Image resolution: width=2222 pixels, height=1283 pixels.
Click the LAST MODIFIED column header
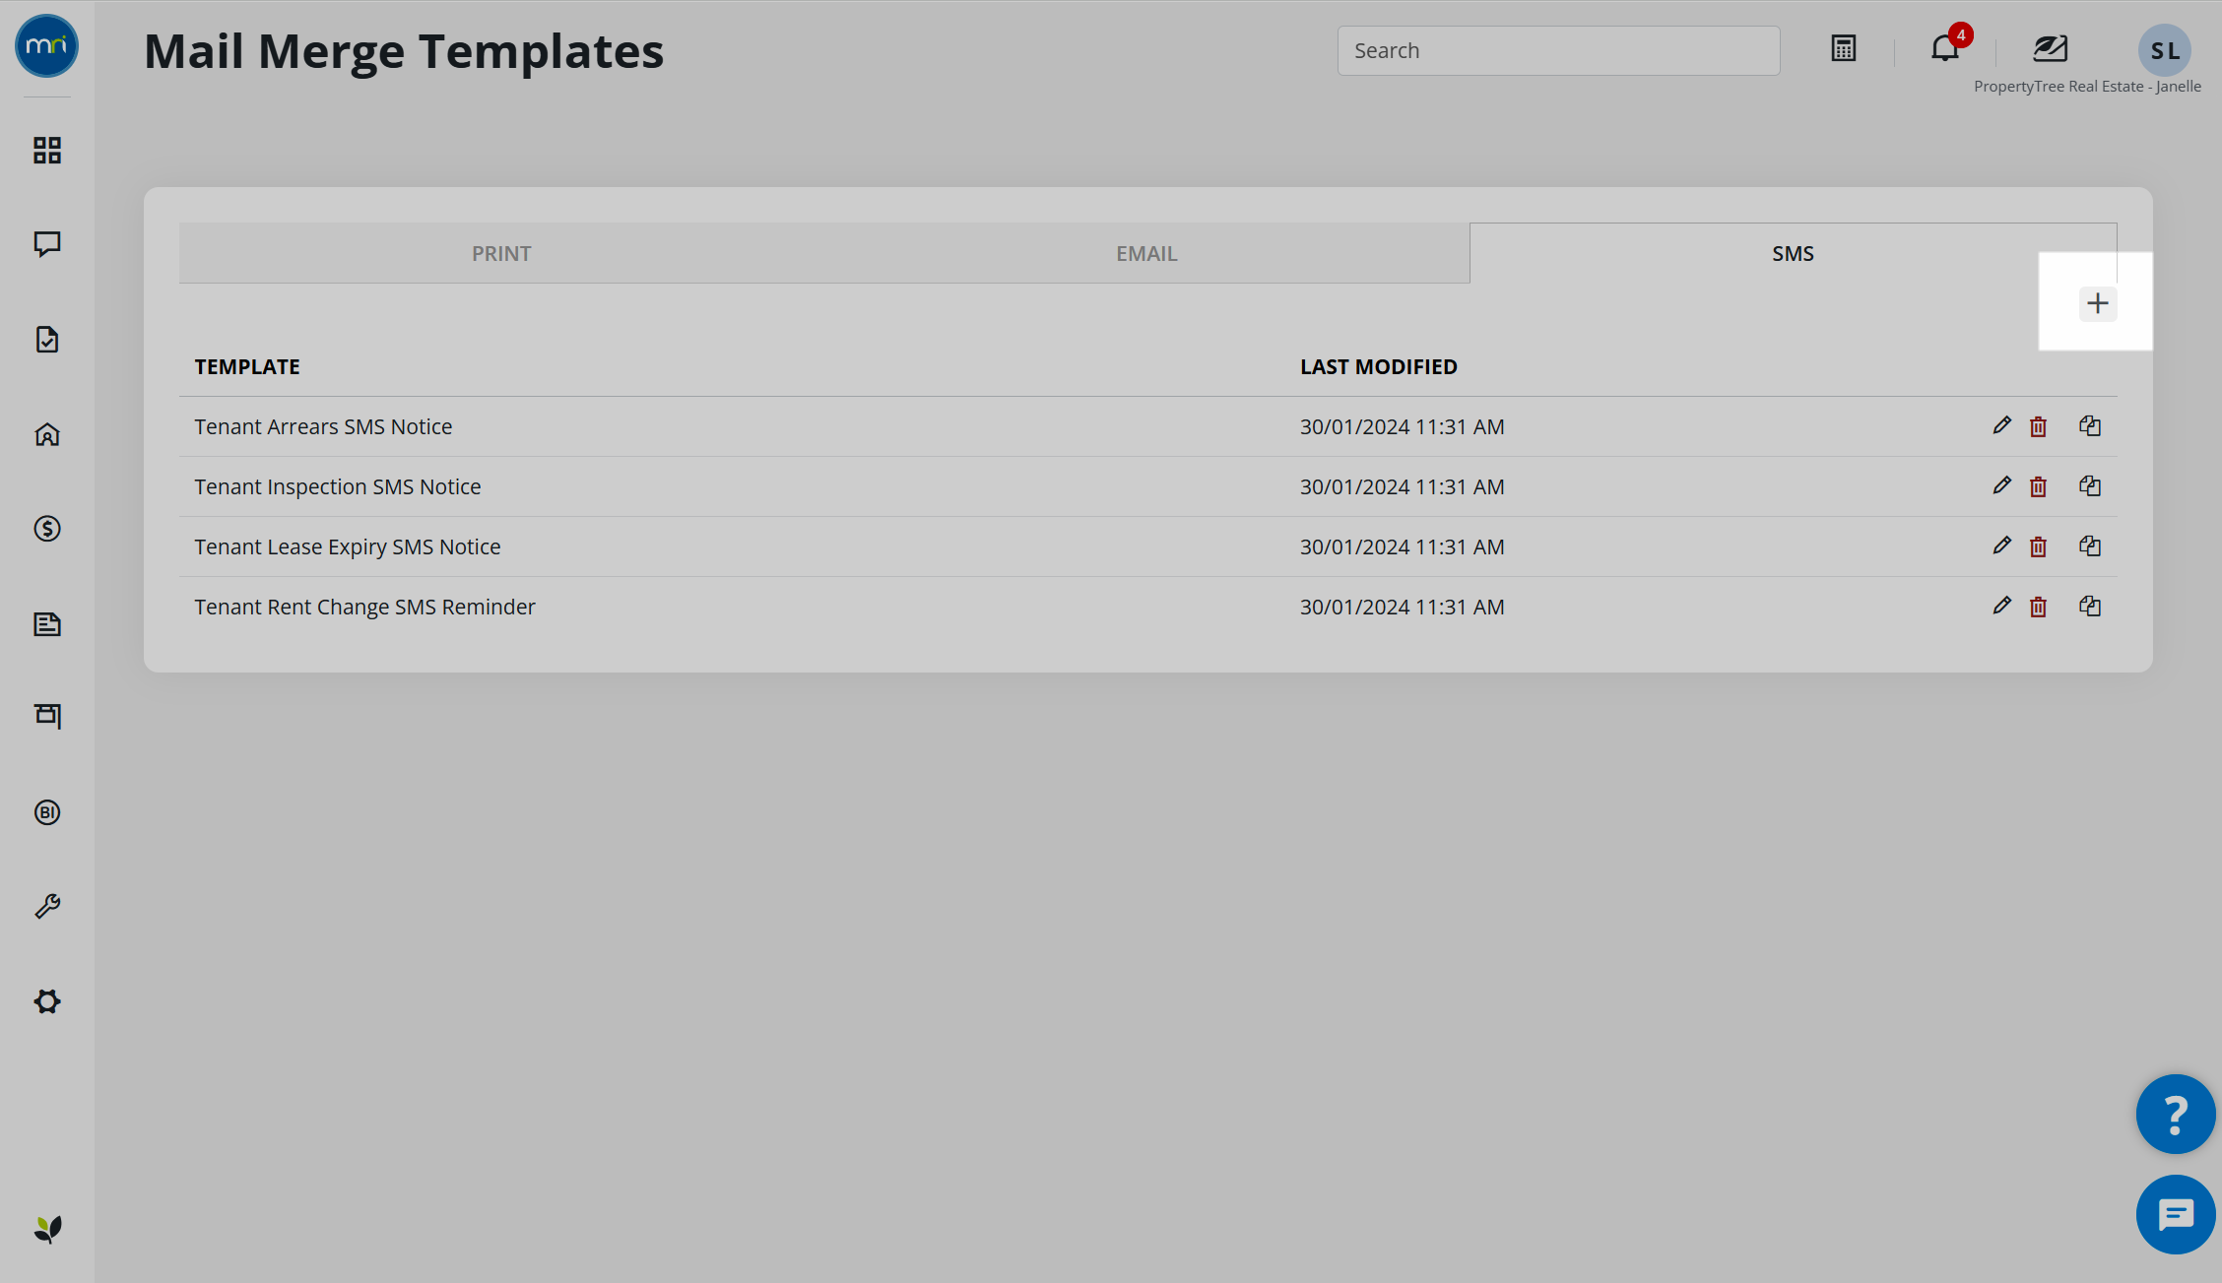coord(1378,366)
